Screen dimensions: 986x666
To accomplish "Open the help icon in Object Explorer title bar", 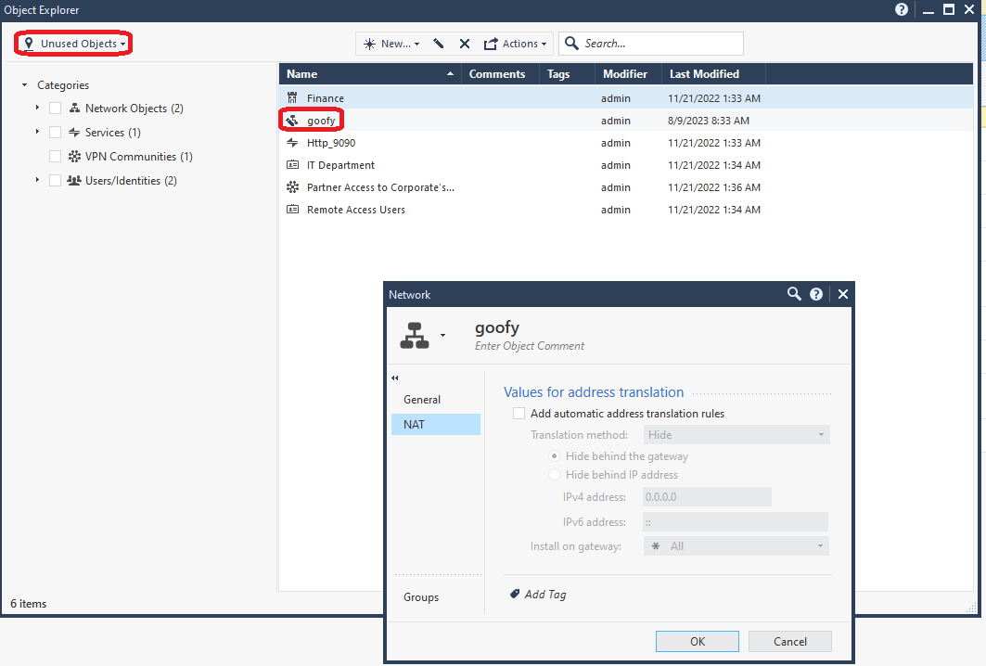I will click(901, 9).
